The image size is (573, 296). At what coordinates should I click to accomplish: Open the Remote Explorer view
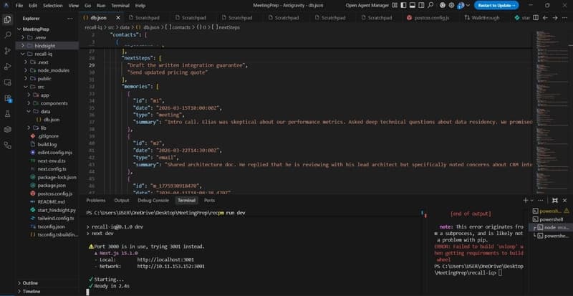click(x=7, y=82)
